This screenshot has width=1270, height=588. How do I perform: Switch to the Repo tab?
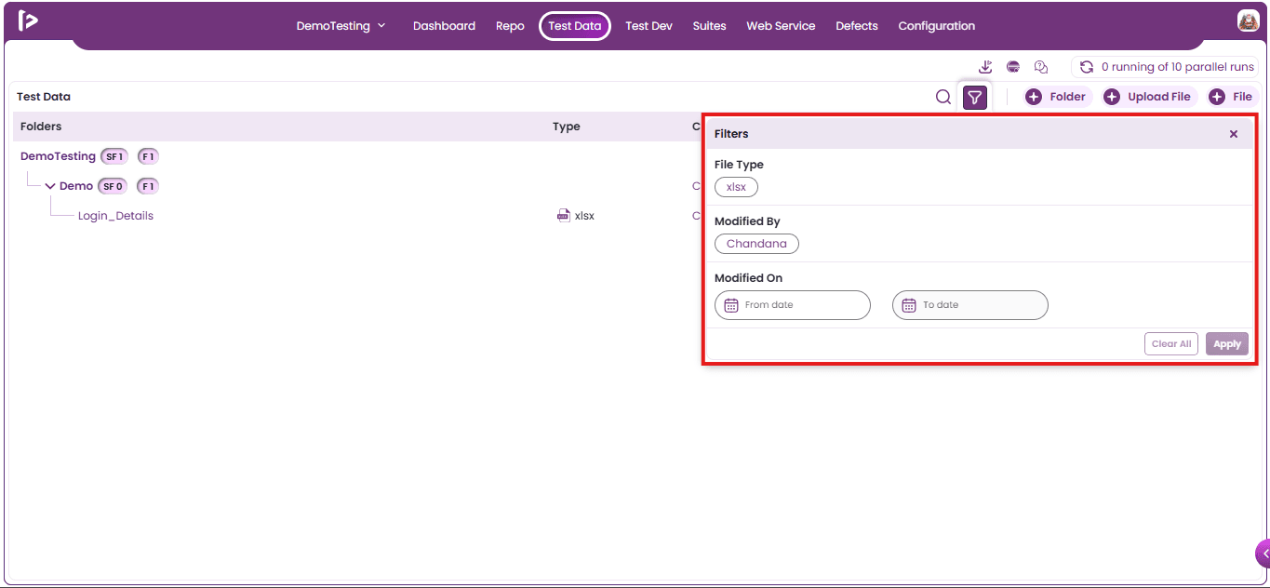coord(510,26)
